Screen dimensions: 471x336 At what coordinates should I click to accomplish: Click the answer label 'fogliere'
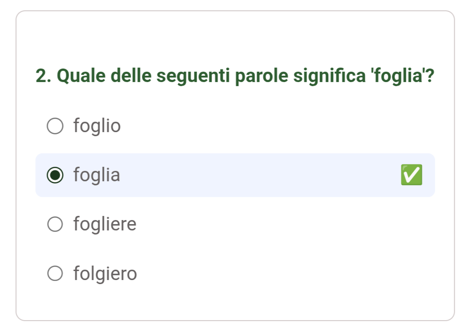click(x=104, y=224)
